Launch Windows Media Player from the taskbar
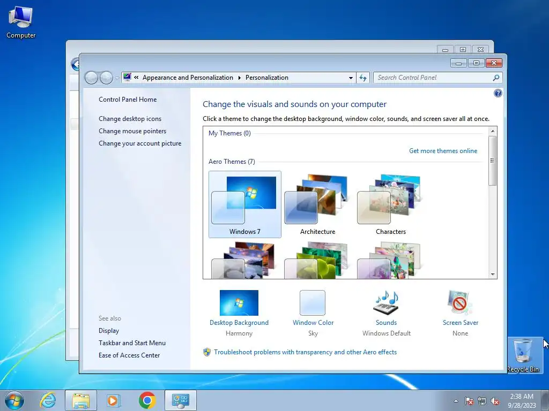Screen dimensions: 549x411 point(113,400)
